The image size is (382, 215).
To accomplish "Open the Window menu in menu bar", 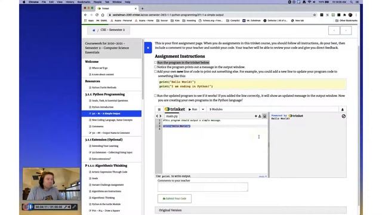I will click(117, 2).
